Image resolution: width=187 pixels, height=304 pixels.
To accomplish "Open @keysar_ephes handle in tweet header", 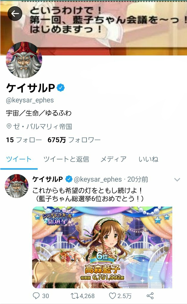I will point(98,179).
